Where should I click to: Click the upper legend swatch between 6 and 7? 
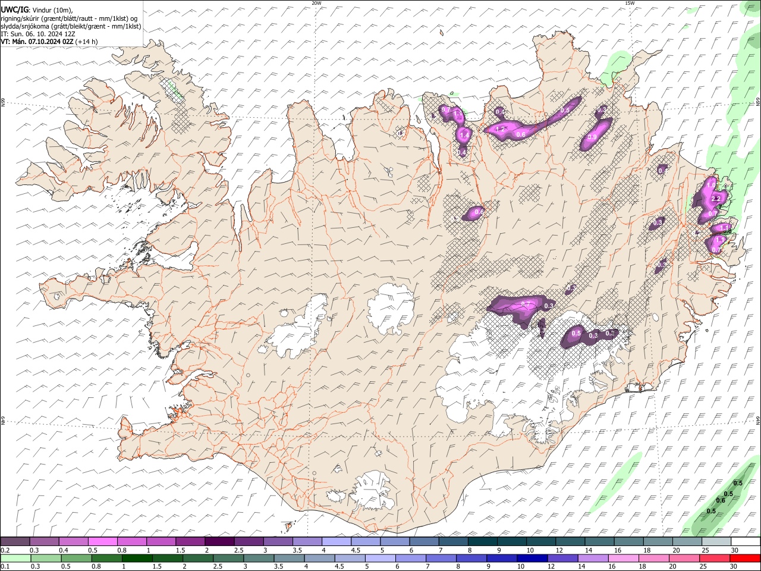pos(423,541)
